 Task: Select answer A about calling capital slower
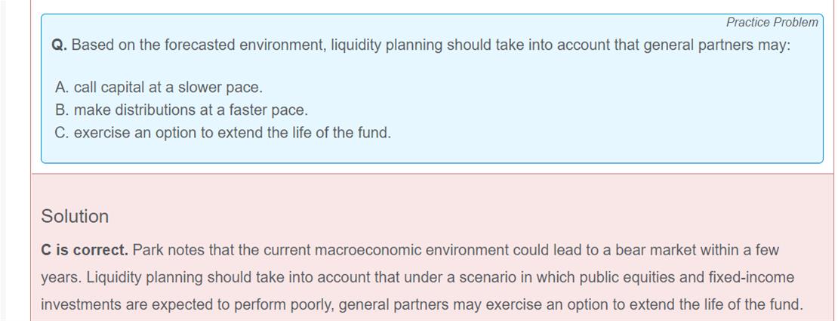[x=159, y=88]
